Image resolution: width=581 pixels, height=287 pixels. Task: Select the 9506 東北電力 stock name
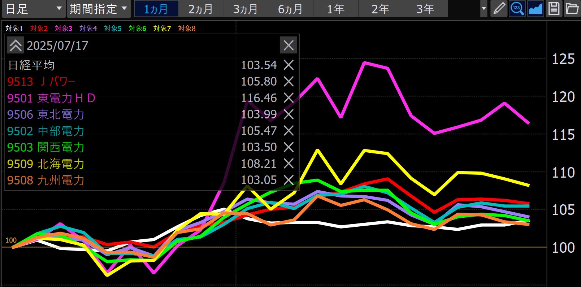pos(45,114)
